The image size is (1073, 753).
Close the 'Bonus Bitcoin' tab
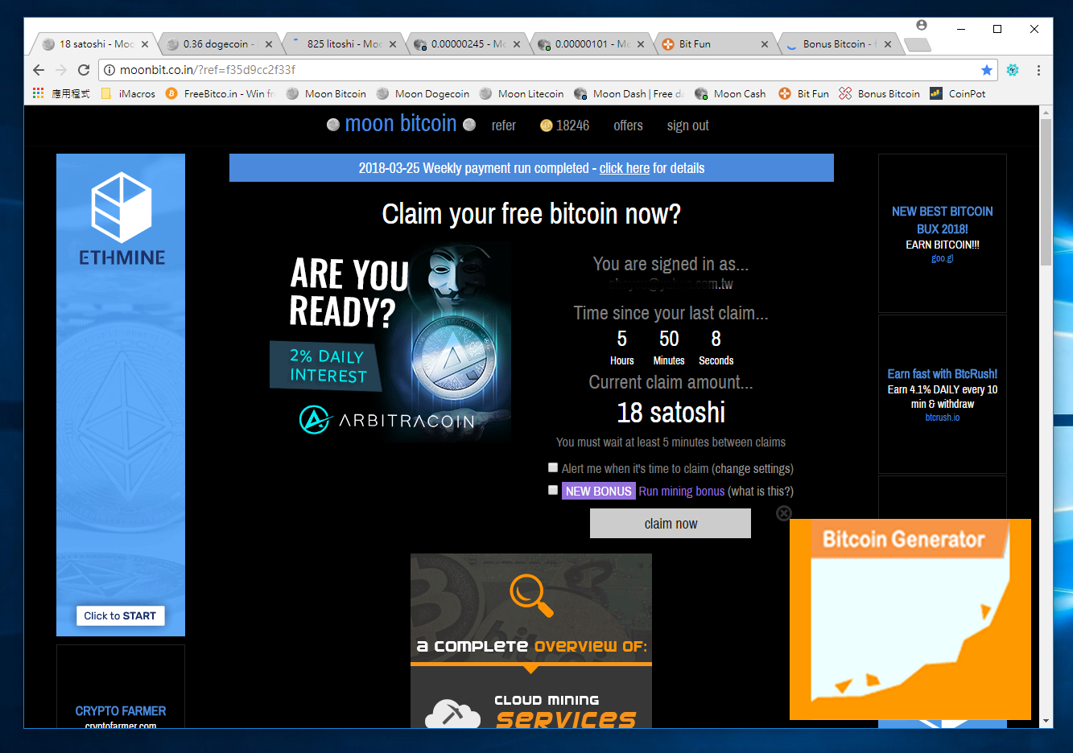888,44
